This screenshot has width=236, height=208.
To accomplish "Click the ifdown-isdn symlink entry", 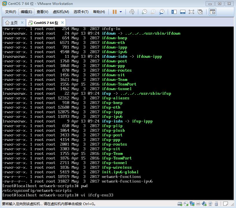I will 115,57.
